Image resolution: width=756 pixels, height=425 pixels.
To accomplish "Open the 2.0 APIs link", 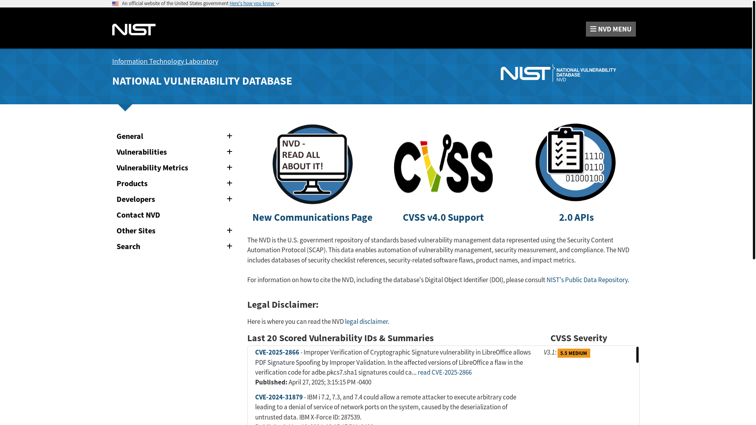I will (576, 217).
